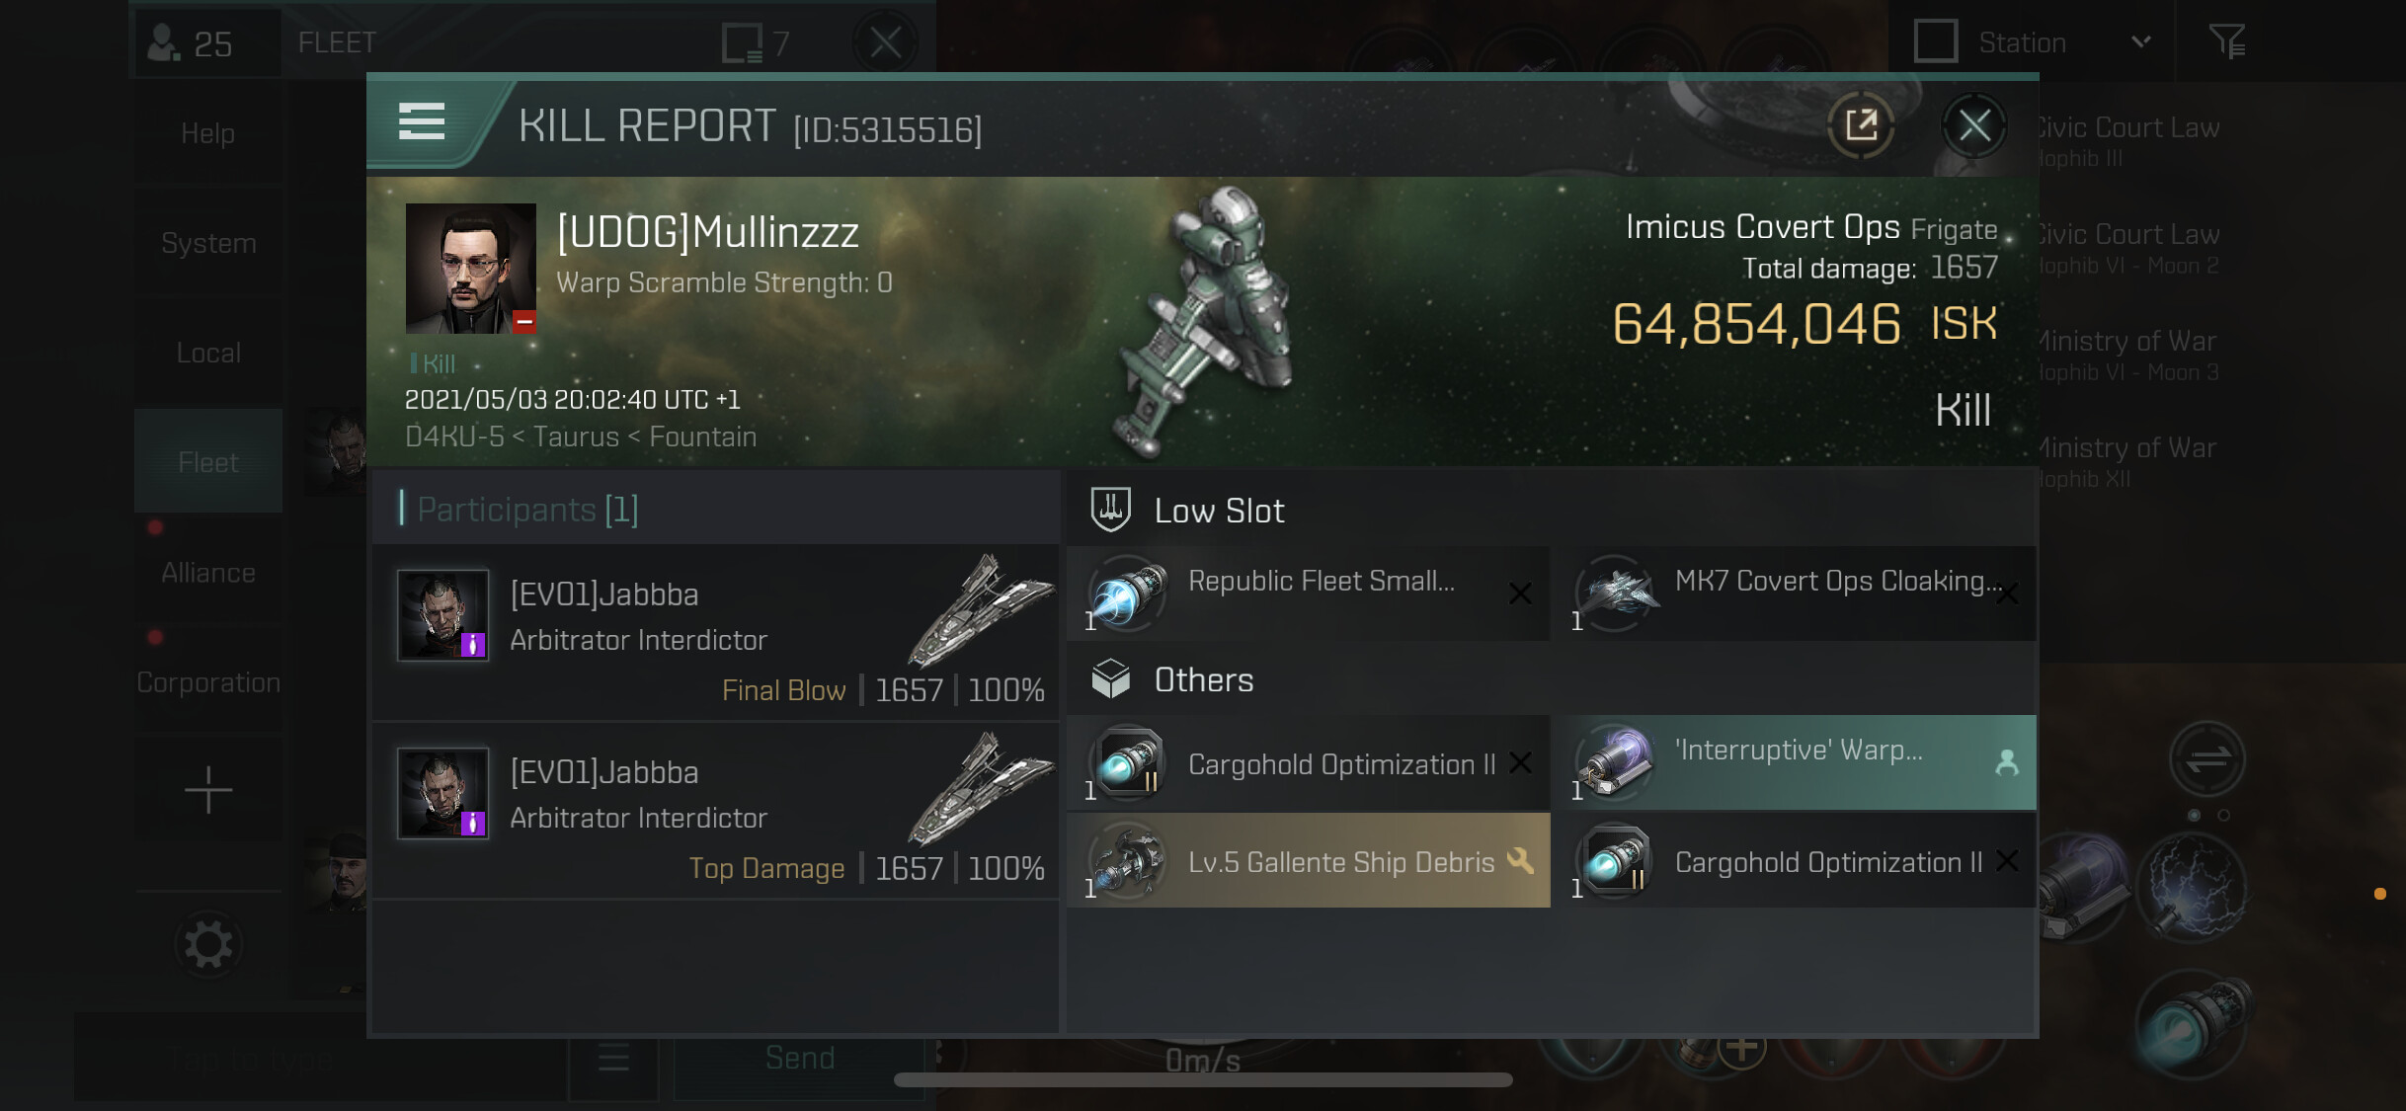This screenshot has width=2406, height=1111.
Task: Open Jabbba Final Blow participant portrait
Action: tap(442, 614)
